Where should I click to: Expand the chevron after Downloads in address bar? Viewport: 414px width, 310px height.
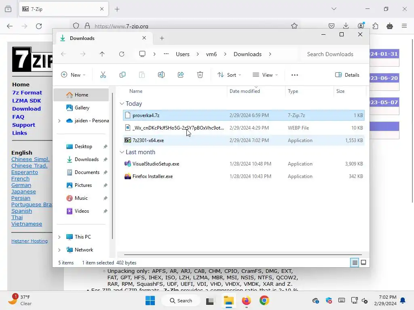[270, 54]
